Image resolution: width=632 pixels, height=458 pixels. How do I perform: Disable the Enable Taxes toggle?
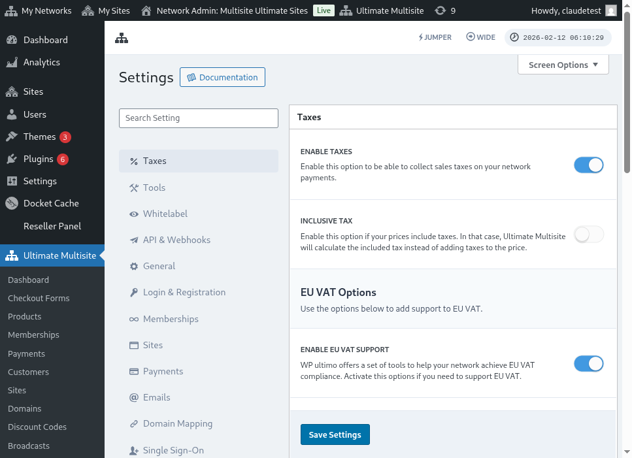point(589,165)
